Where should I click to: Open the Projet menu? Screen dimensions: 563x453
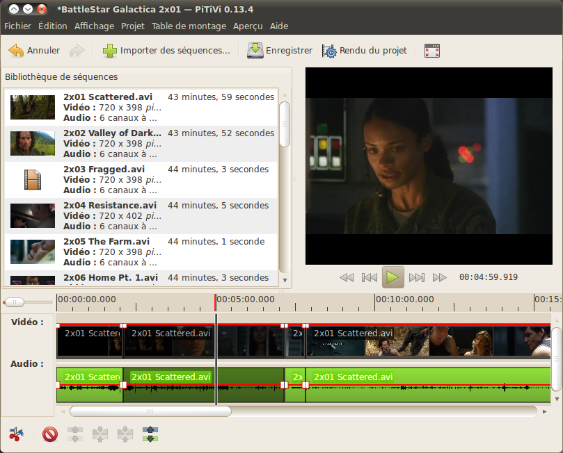133,26
